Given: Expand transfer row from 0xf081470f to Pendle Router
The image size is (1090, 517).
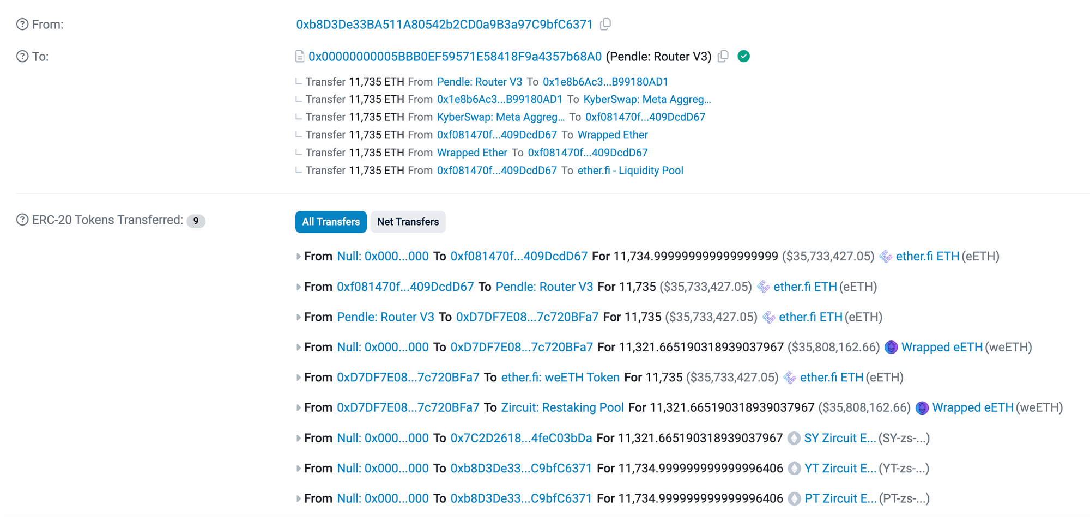Looking at the screenshot, I should (x=298, y=287).
